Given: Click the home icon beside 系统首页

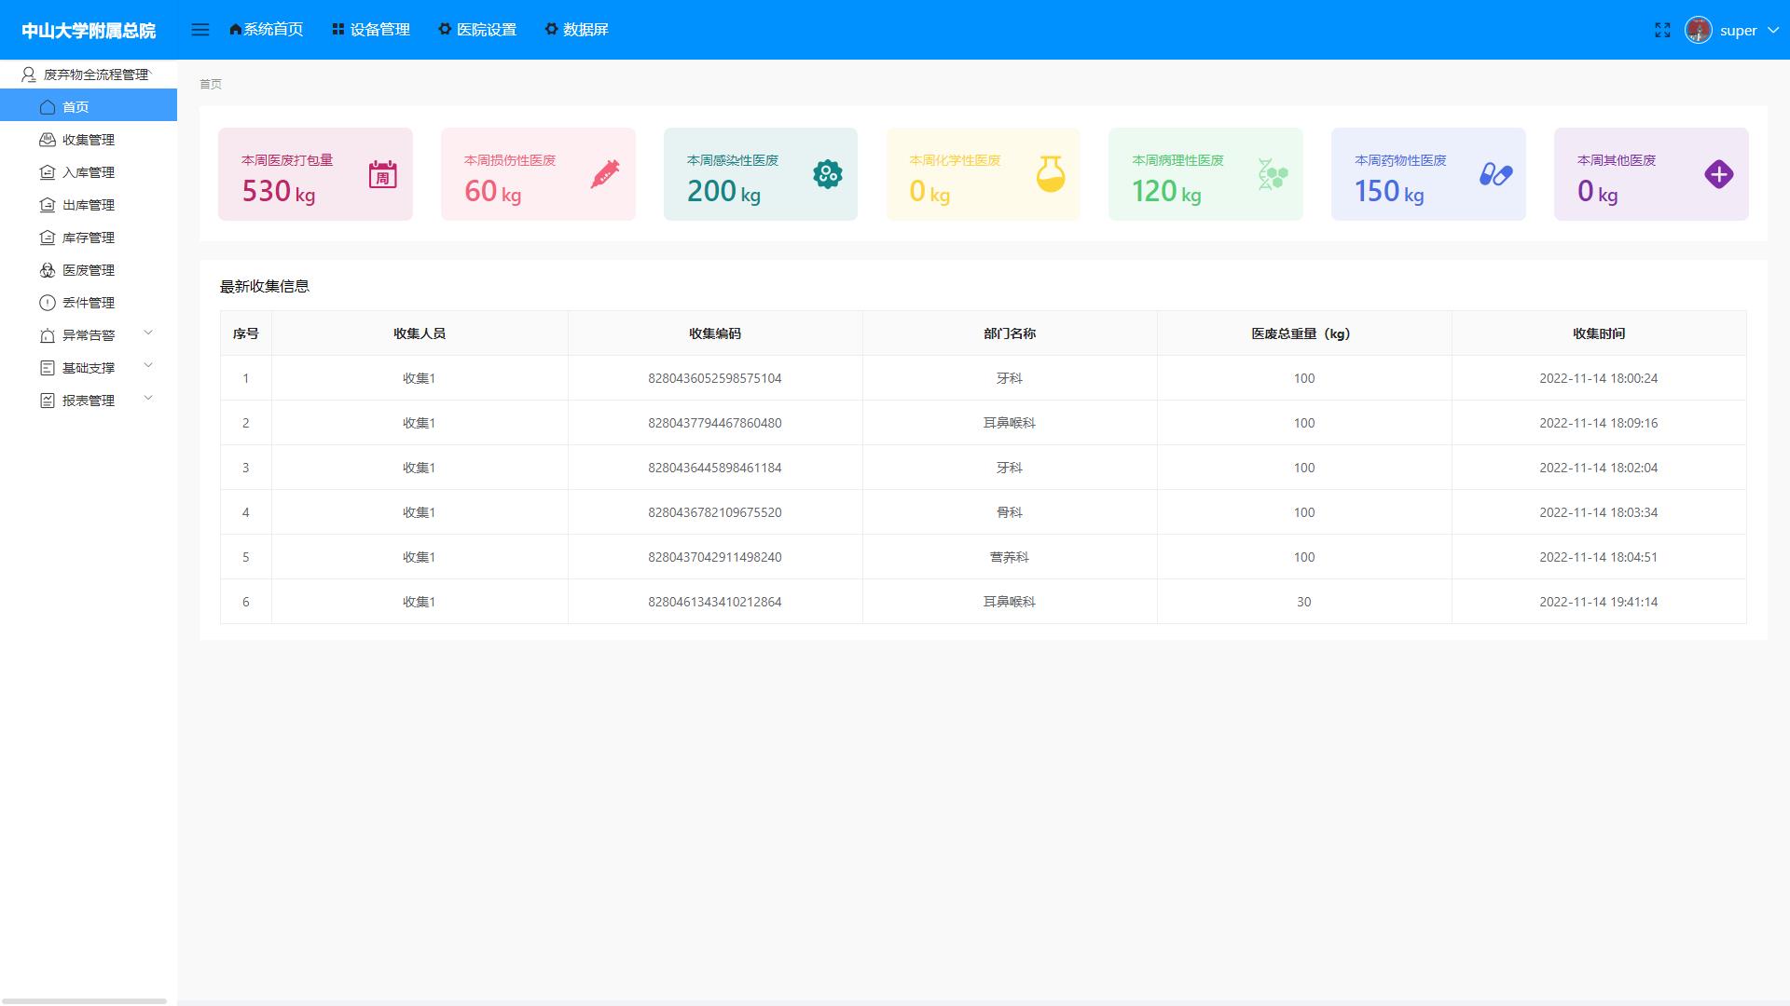Looking at the screenshot, I should 235,30.
